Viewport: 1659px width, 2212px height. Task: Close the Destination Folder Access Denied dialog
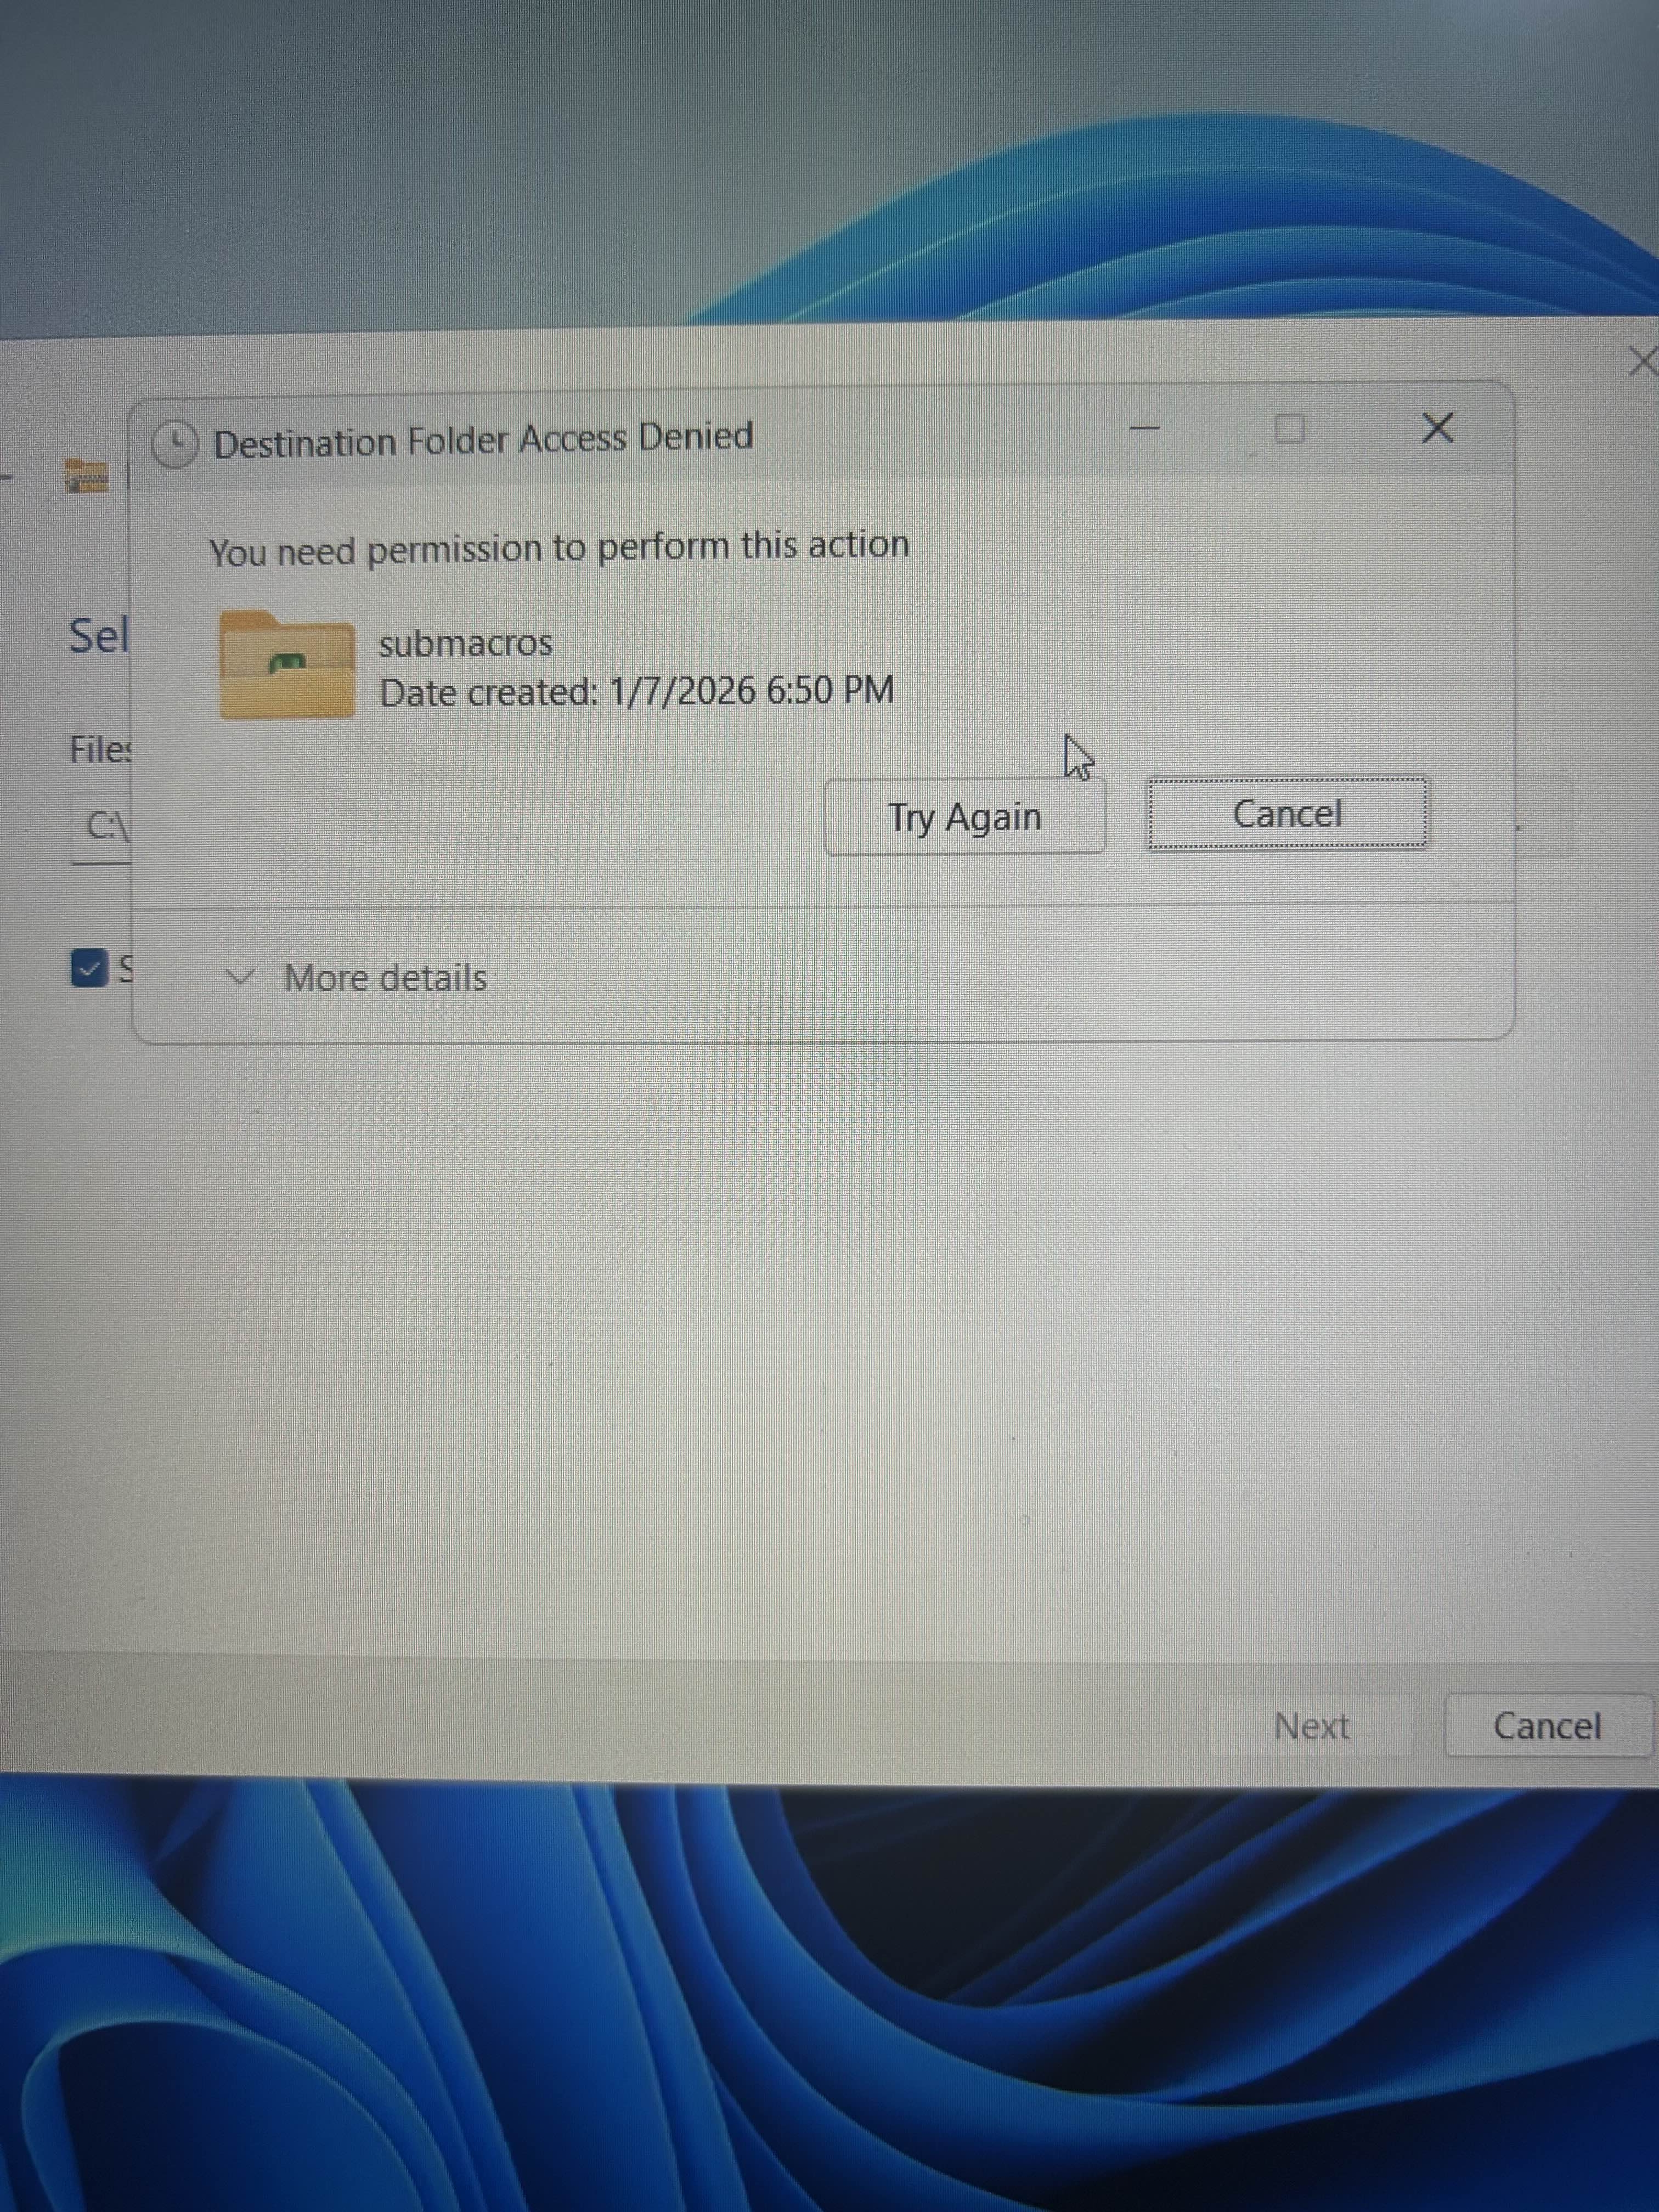coord(1437,428)
